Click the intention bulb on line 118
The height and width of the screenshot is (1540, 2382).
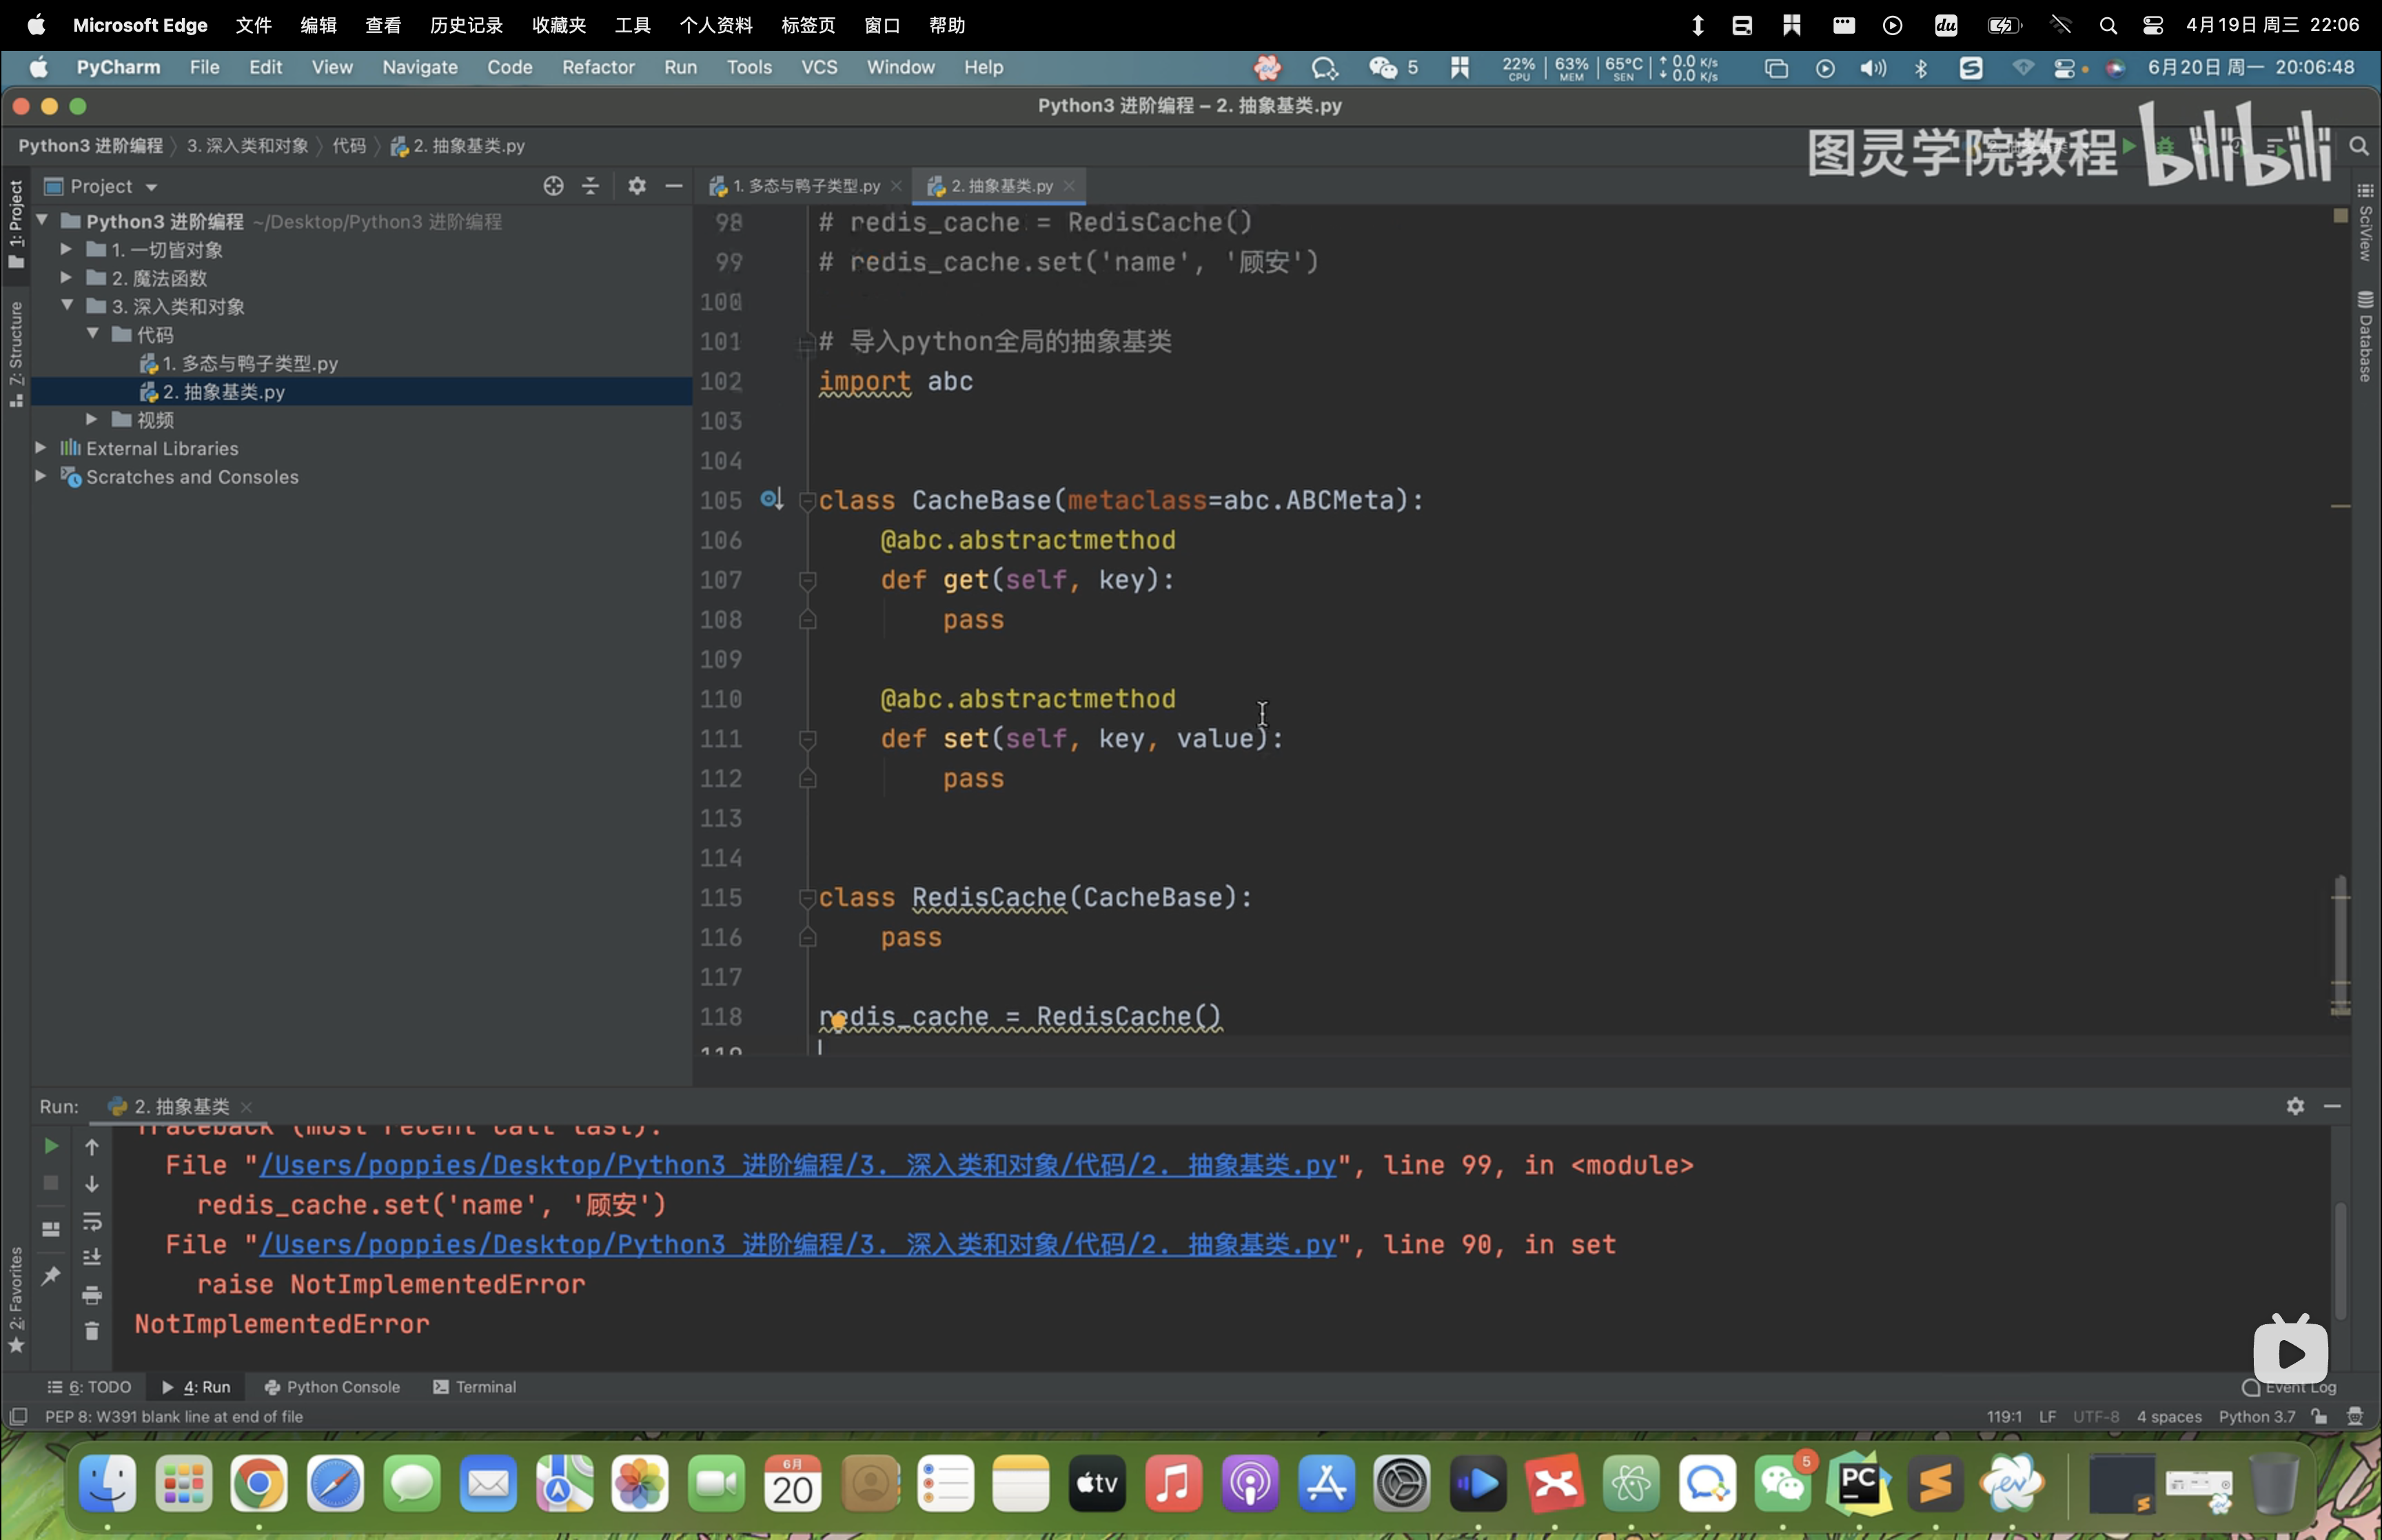coord(837,1021)
